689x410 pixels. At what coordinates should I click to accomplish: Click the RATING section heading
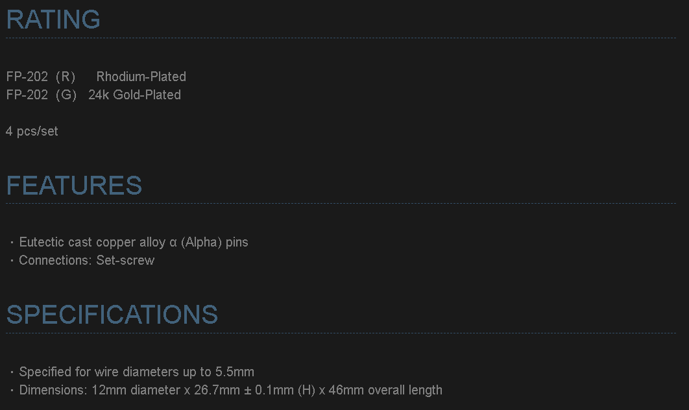click(x=53, y=19)
